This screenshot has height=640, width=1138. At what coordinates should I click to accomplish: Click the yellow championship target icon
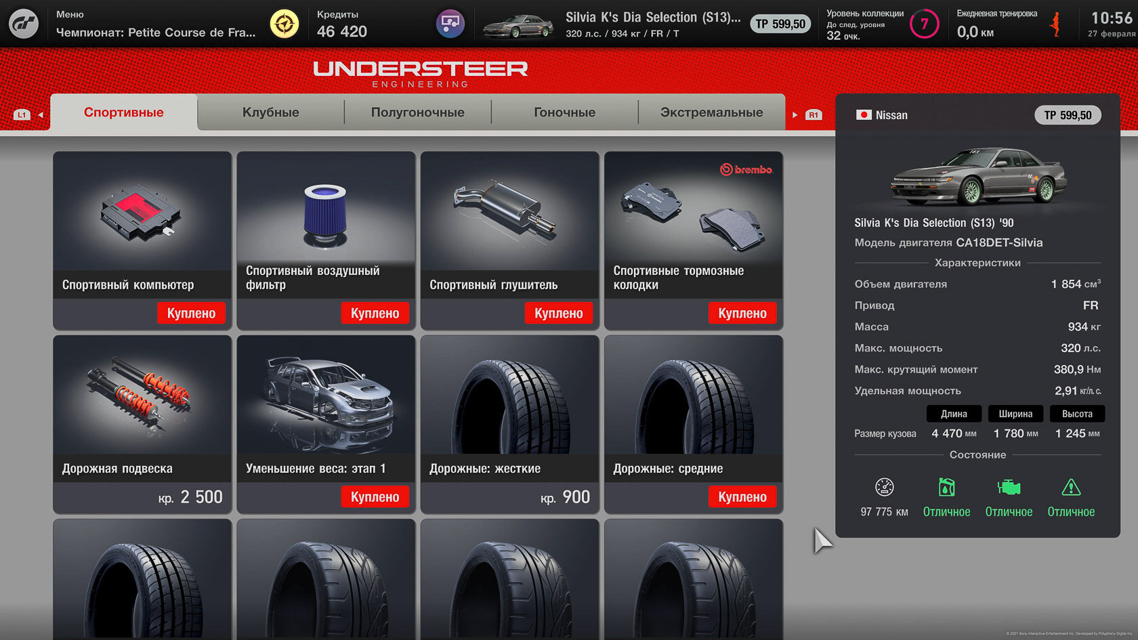point(284,24)
